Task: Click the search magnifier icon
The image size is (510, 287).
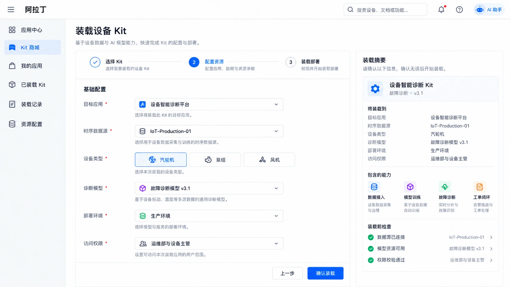Action: coord(350,10)
